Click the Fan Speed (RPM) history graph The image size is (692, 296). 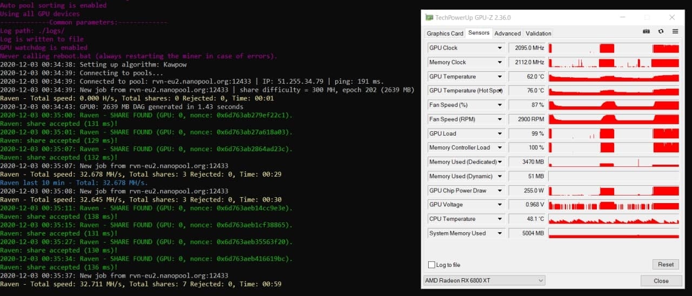coord(614,119)
